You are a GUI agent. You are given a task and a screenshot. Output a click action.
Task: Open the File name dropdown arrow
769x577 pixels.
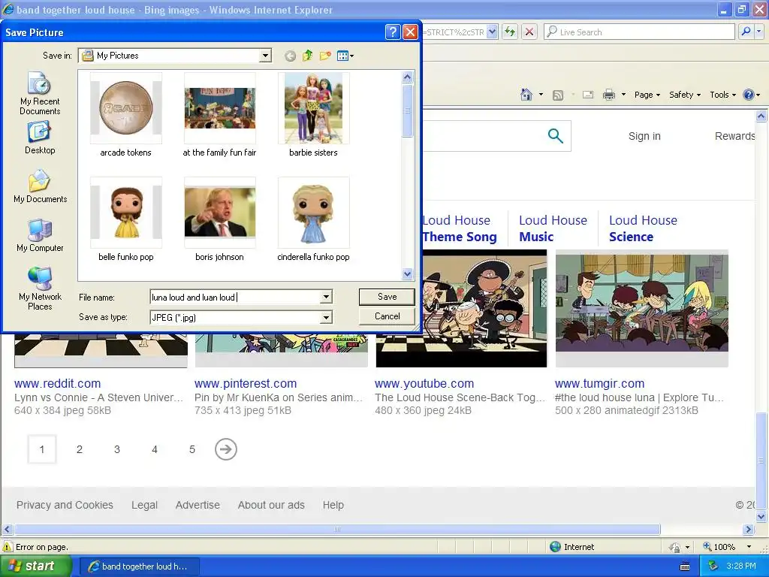coord(326,297)
